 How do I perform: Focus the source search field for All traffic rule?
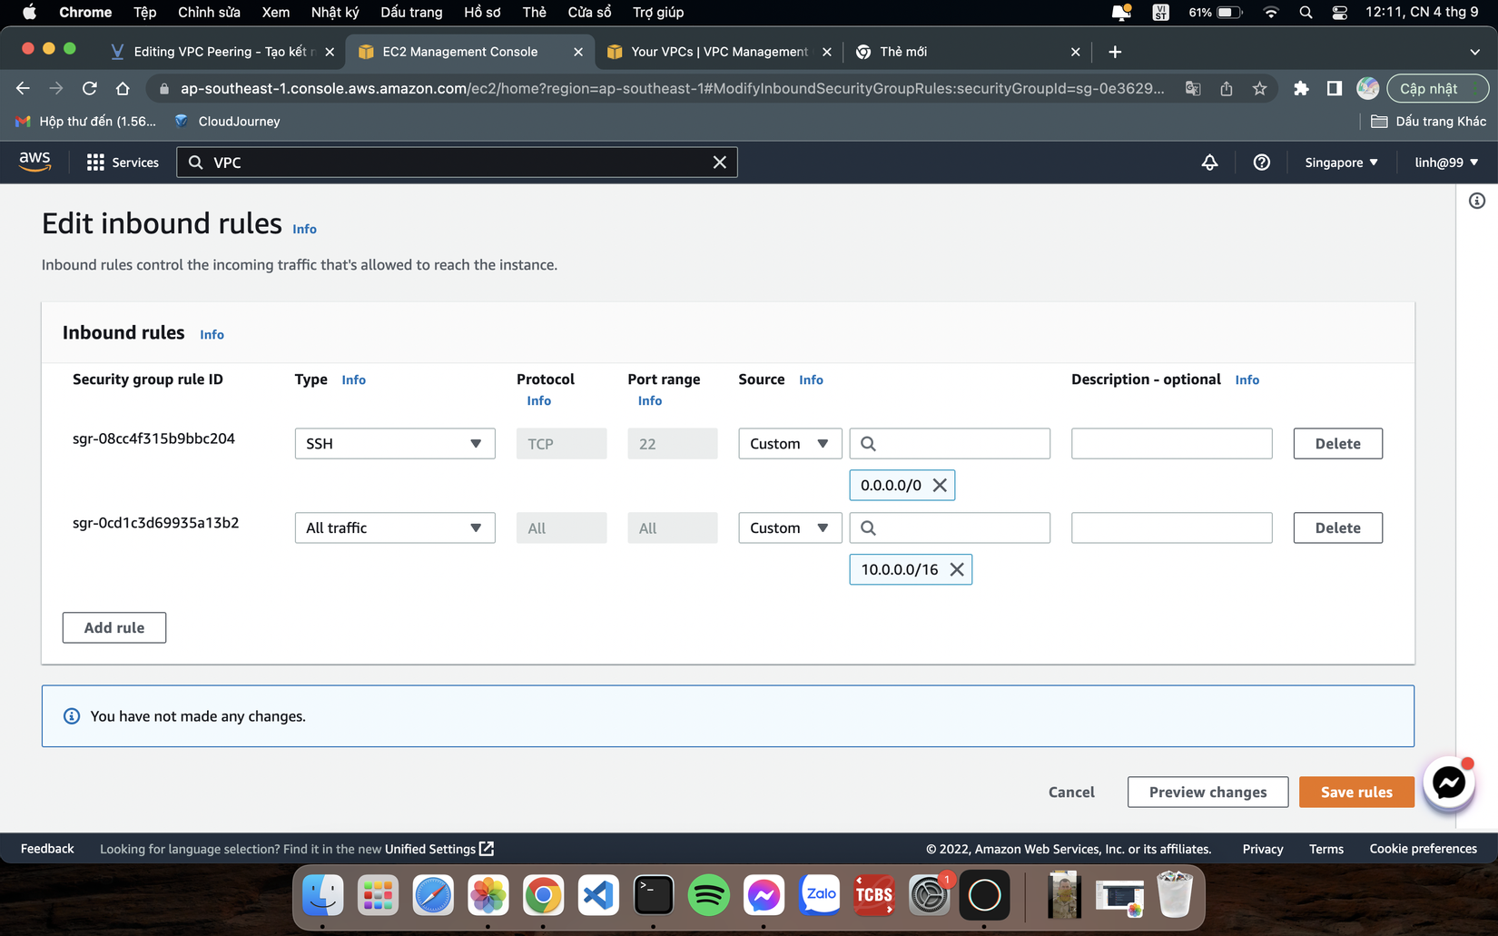pyautogui.click(x=950, y=527)
